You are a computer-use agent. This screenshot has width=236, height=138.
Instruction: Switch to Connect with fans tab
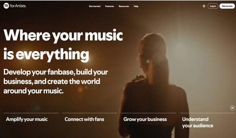[84, 119]
